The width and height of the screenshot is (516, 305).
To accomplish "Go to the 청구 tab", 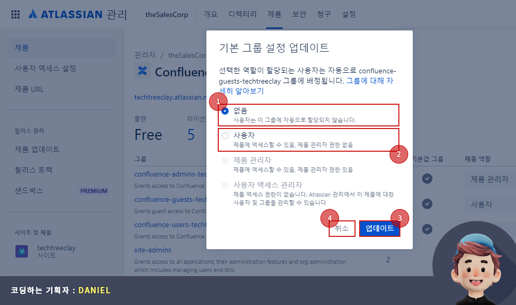I will pyautogui.click(x=324, y=14).
